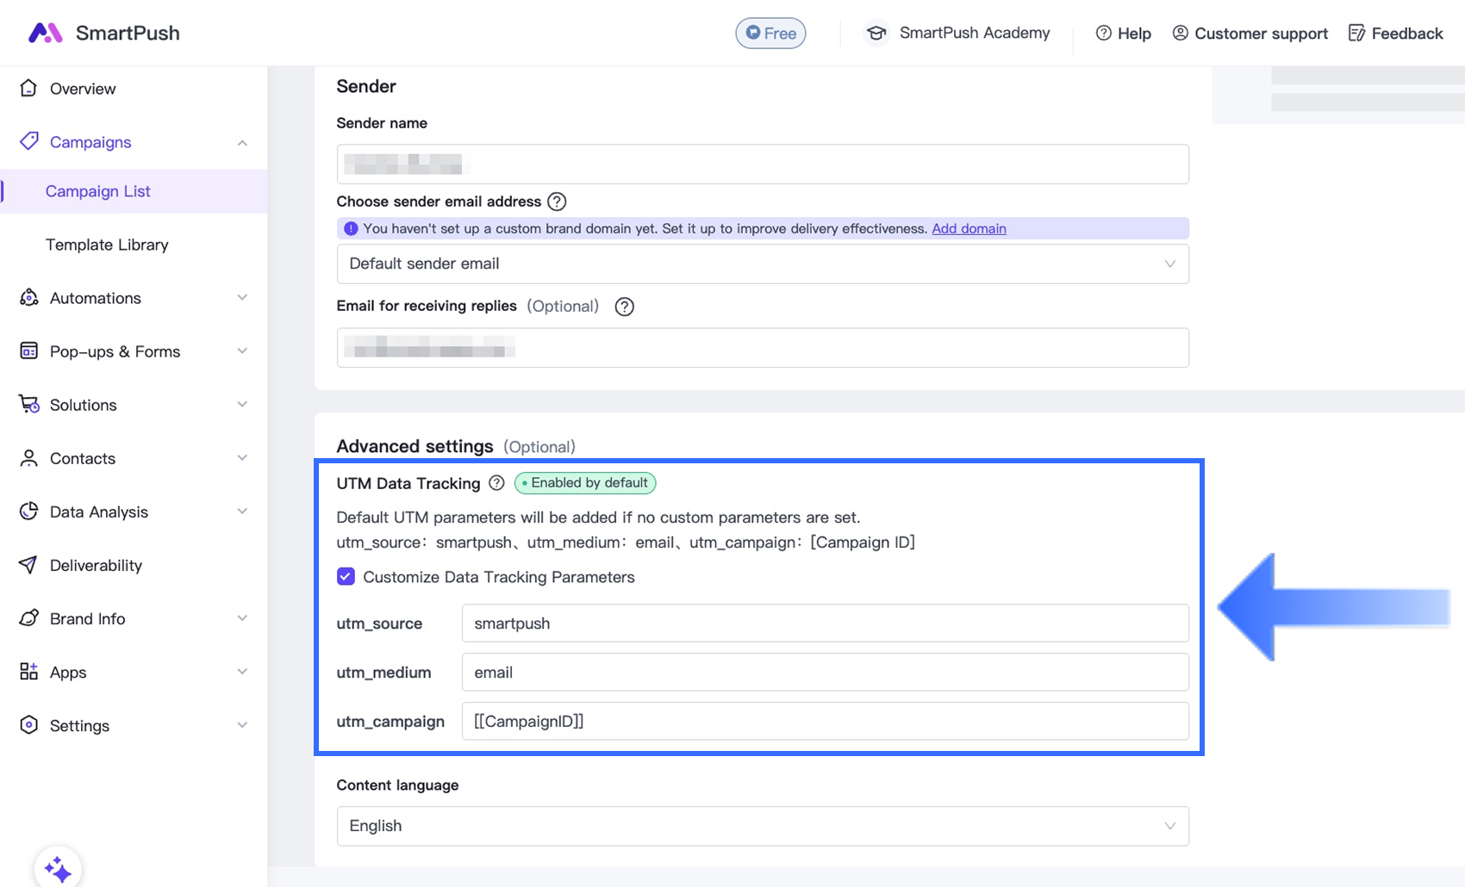Open SmartPush Academy graduation cap icon
Screen dimensions: 1465x887
click(876, 33)
